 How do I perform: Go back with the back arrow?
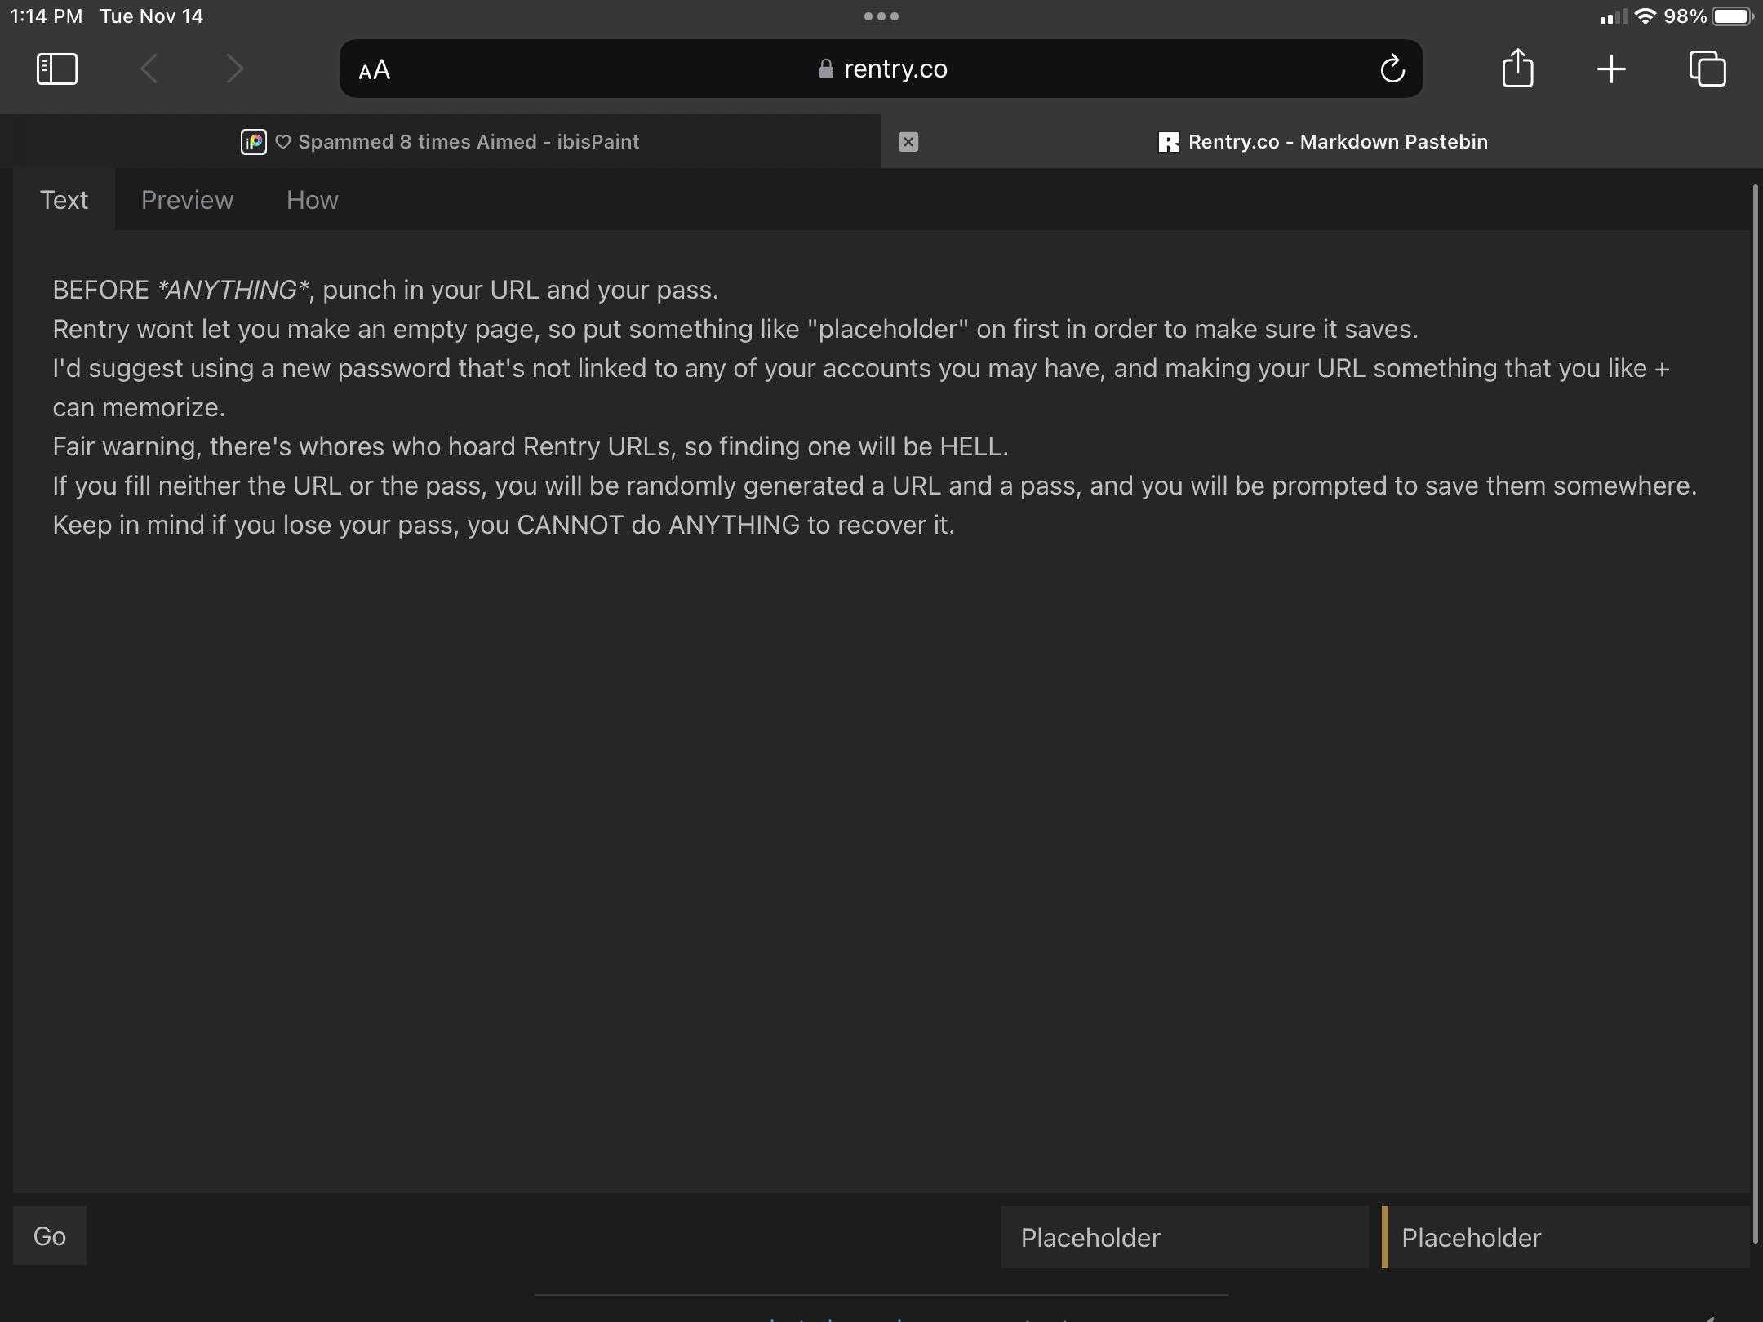pyautogui.click(x=149, y=69)
